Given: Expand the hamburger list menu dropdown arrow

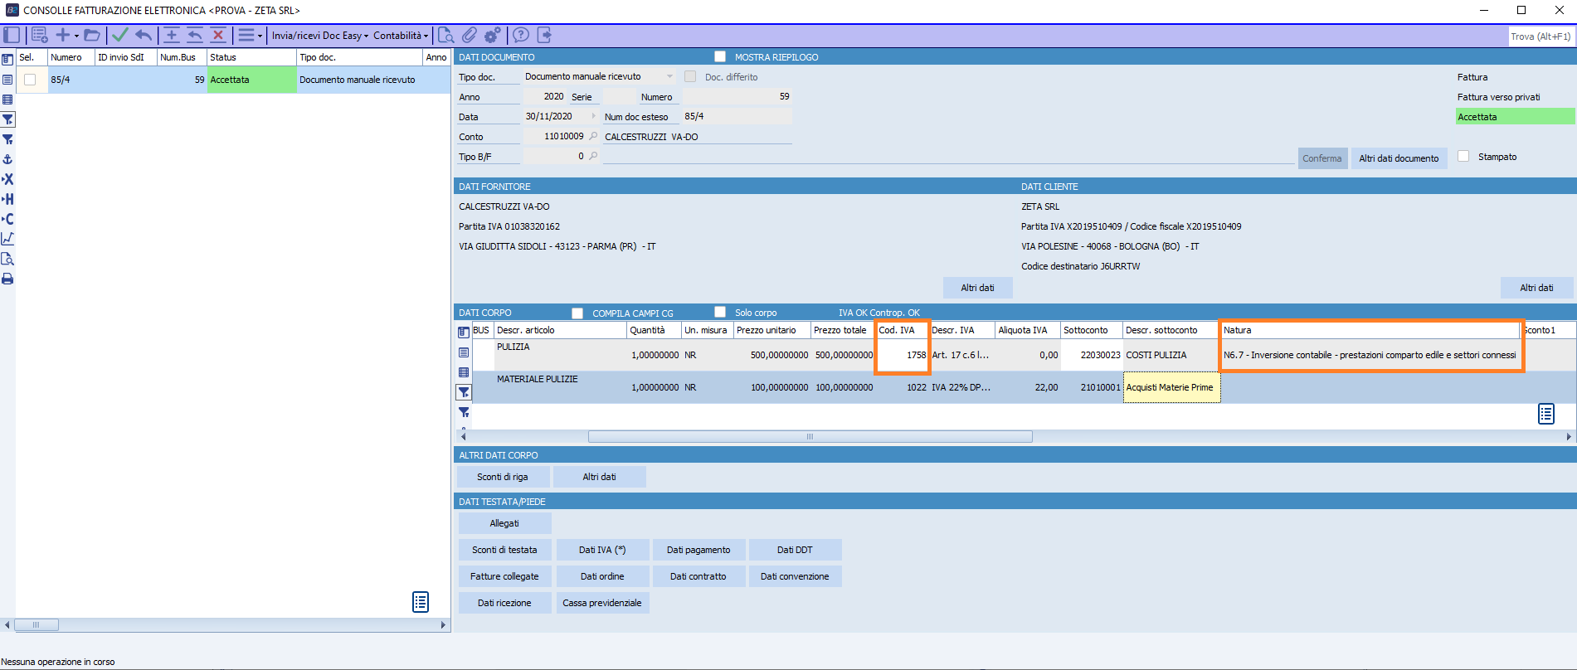Looking at the screenshot, I should tap(260, 36).
